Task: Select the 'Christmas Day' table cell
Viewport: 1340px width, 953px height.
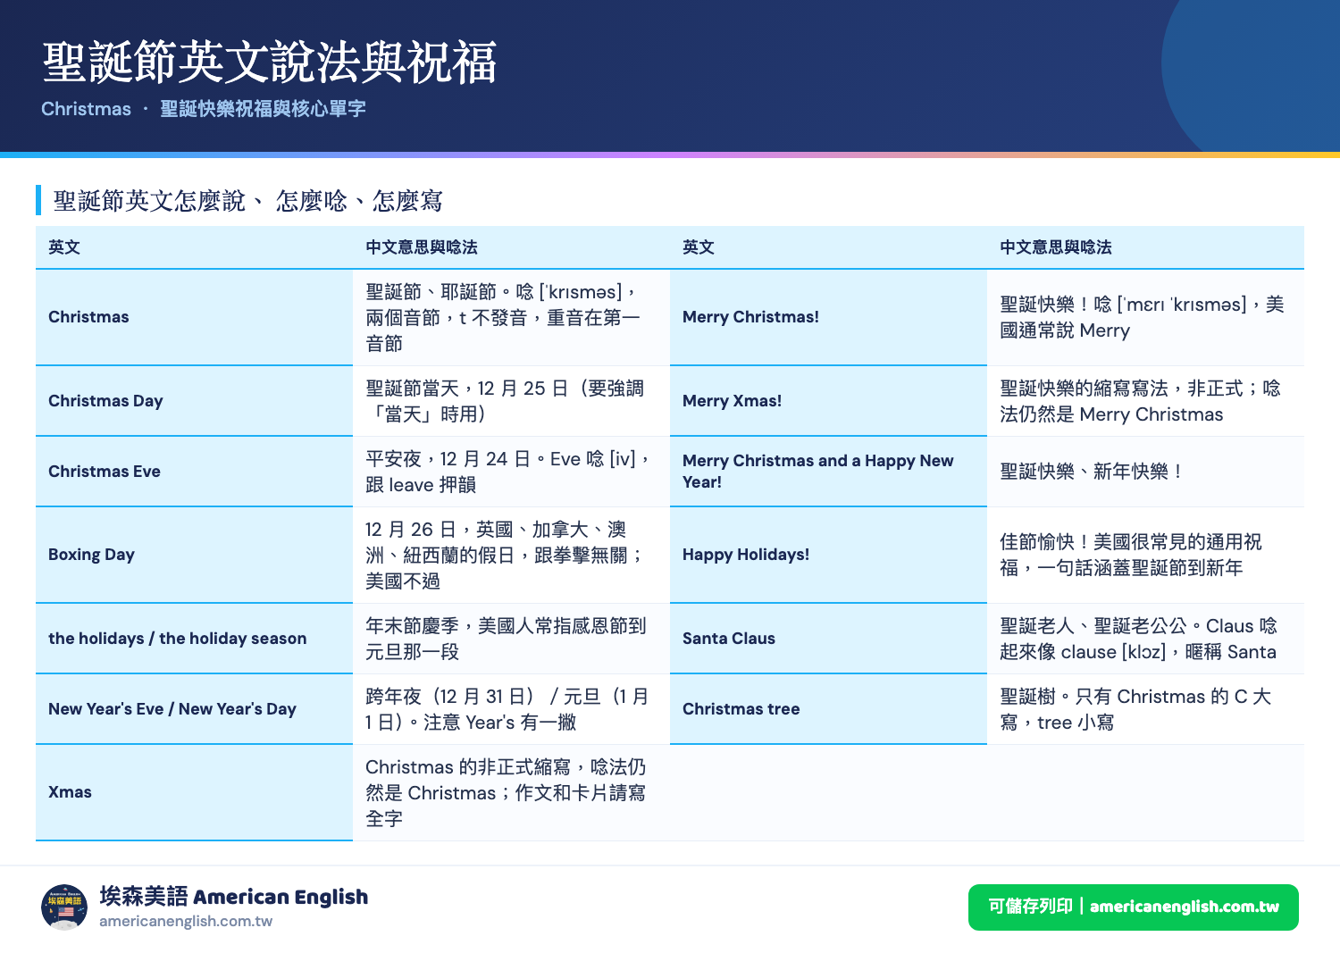Action: point(194,401)
